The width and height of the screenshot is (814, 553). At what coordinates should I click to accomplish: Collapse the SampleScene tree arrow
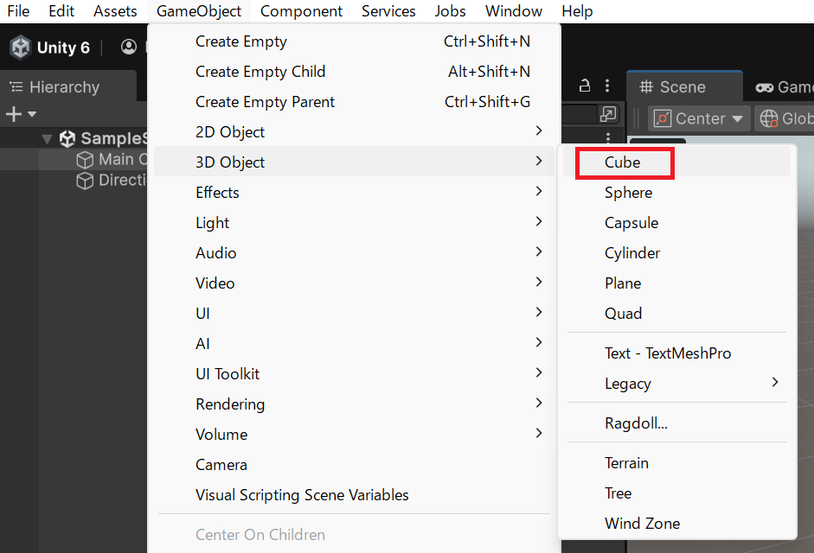[x=47, y=139]
